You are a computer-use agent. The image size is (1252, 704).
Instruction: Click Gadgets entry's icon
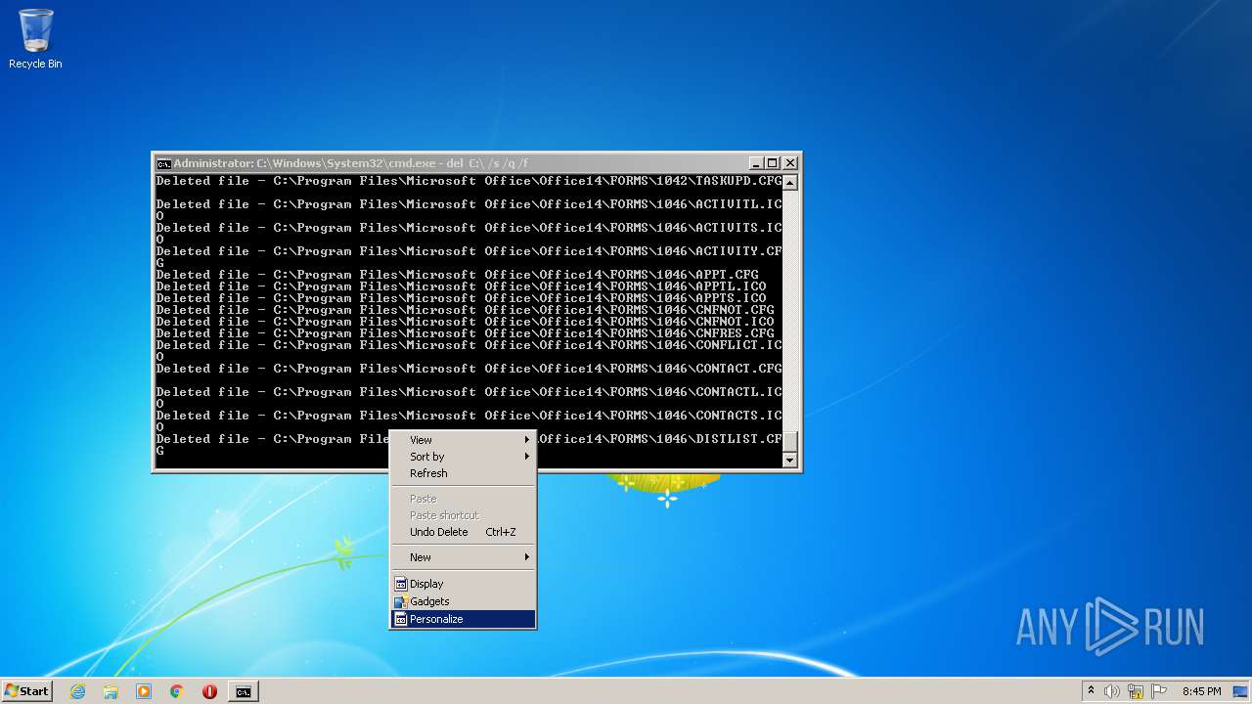[x=400, y=601]
